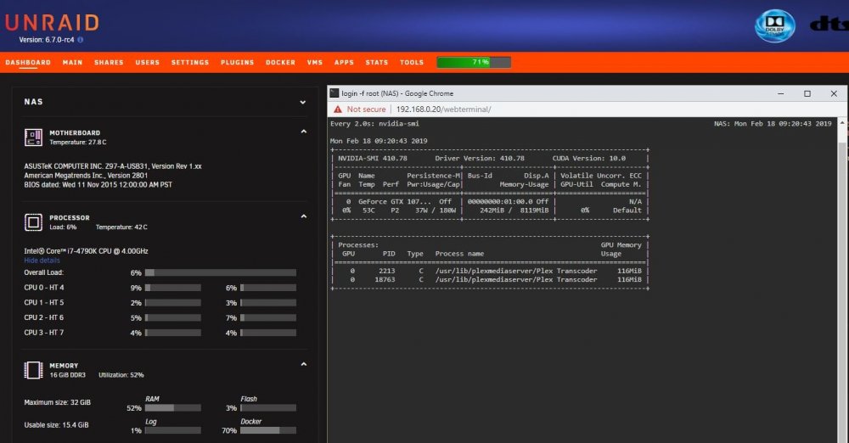Click the PID 18763 Plex Transcoder row

click(x=490, y=279)
